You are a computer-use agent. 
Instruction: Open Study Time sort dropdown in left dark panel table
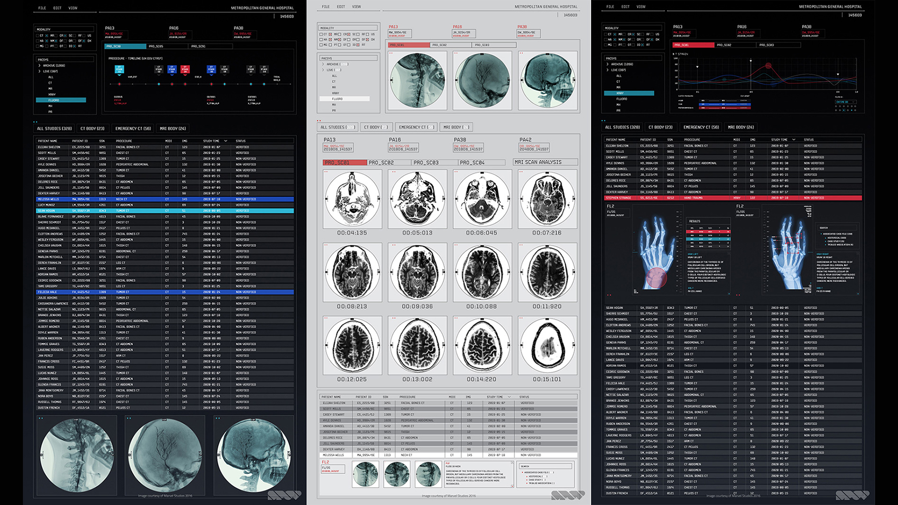225,141
